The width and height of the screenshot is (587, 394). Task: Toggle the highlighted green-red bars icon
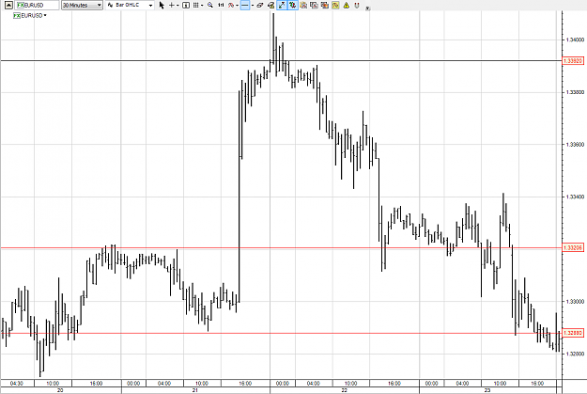pos(293,6)
